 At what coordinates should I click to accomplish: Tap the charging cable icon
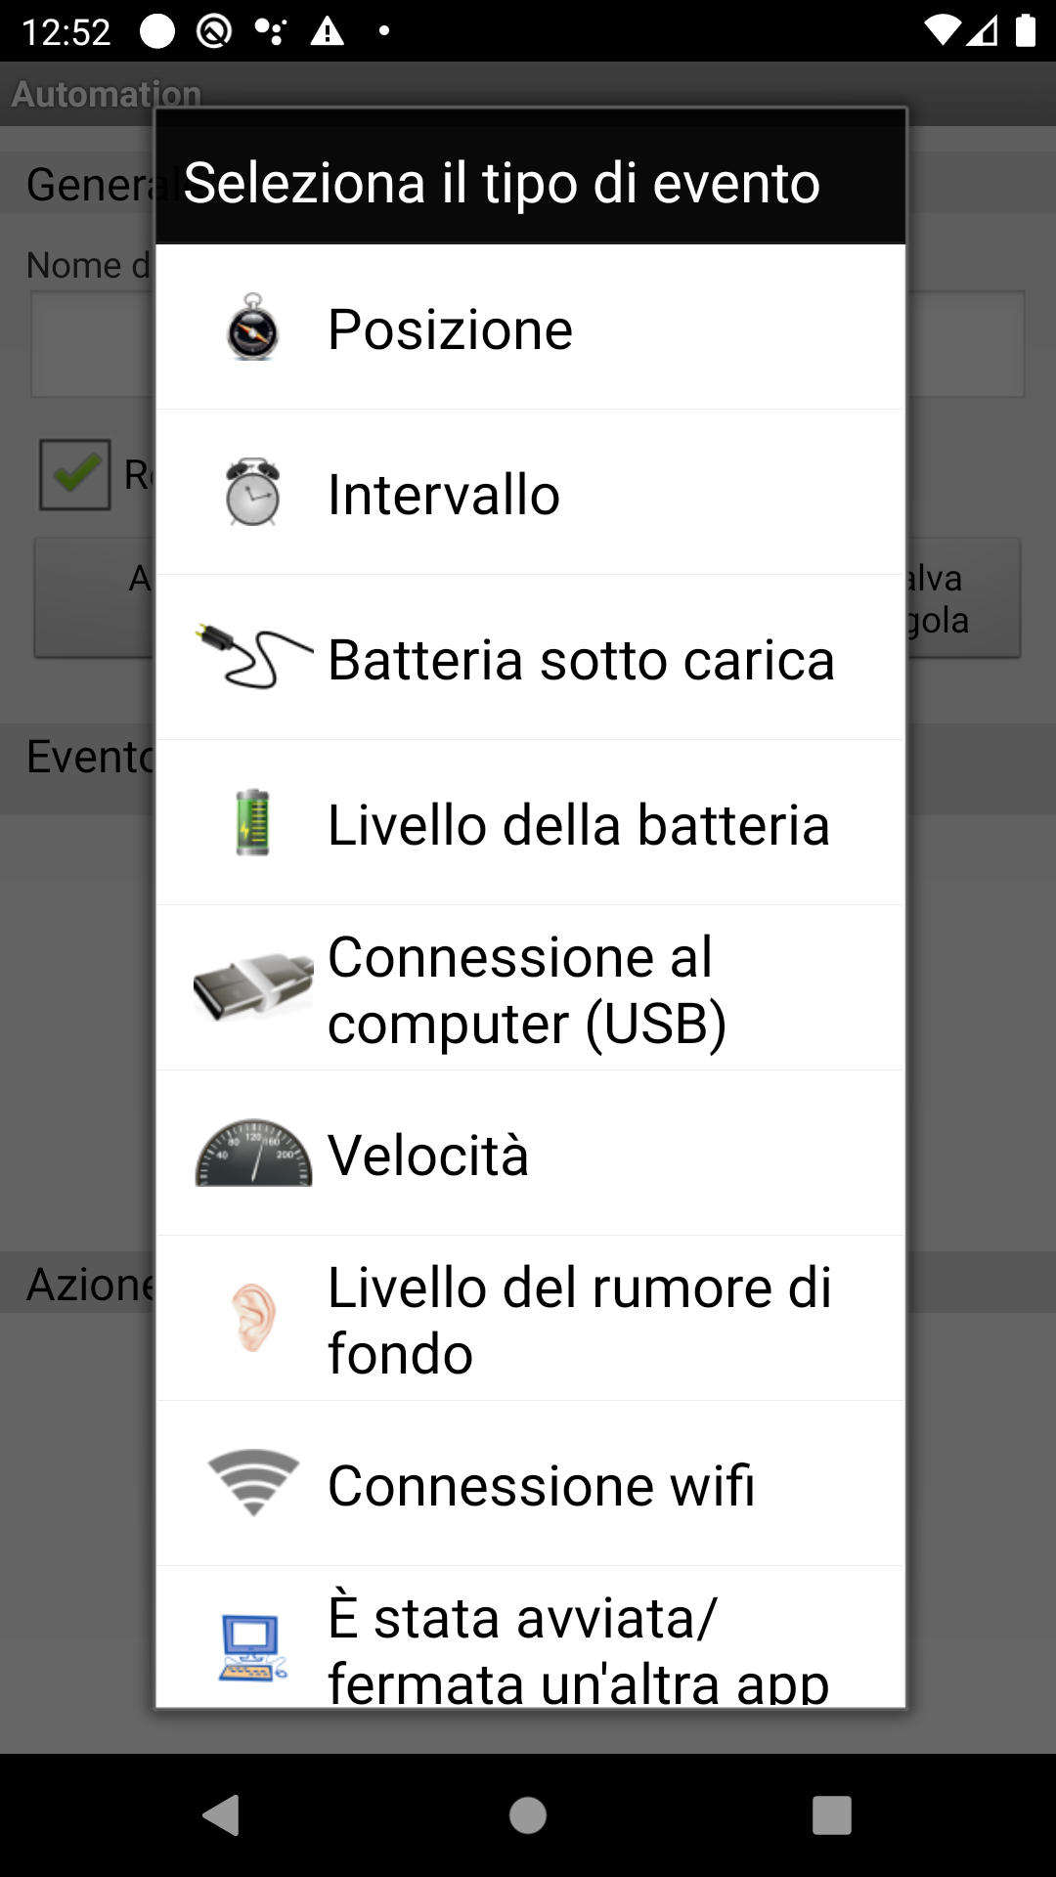point(253,657)
